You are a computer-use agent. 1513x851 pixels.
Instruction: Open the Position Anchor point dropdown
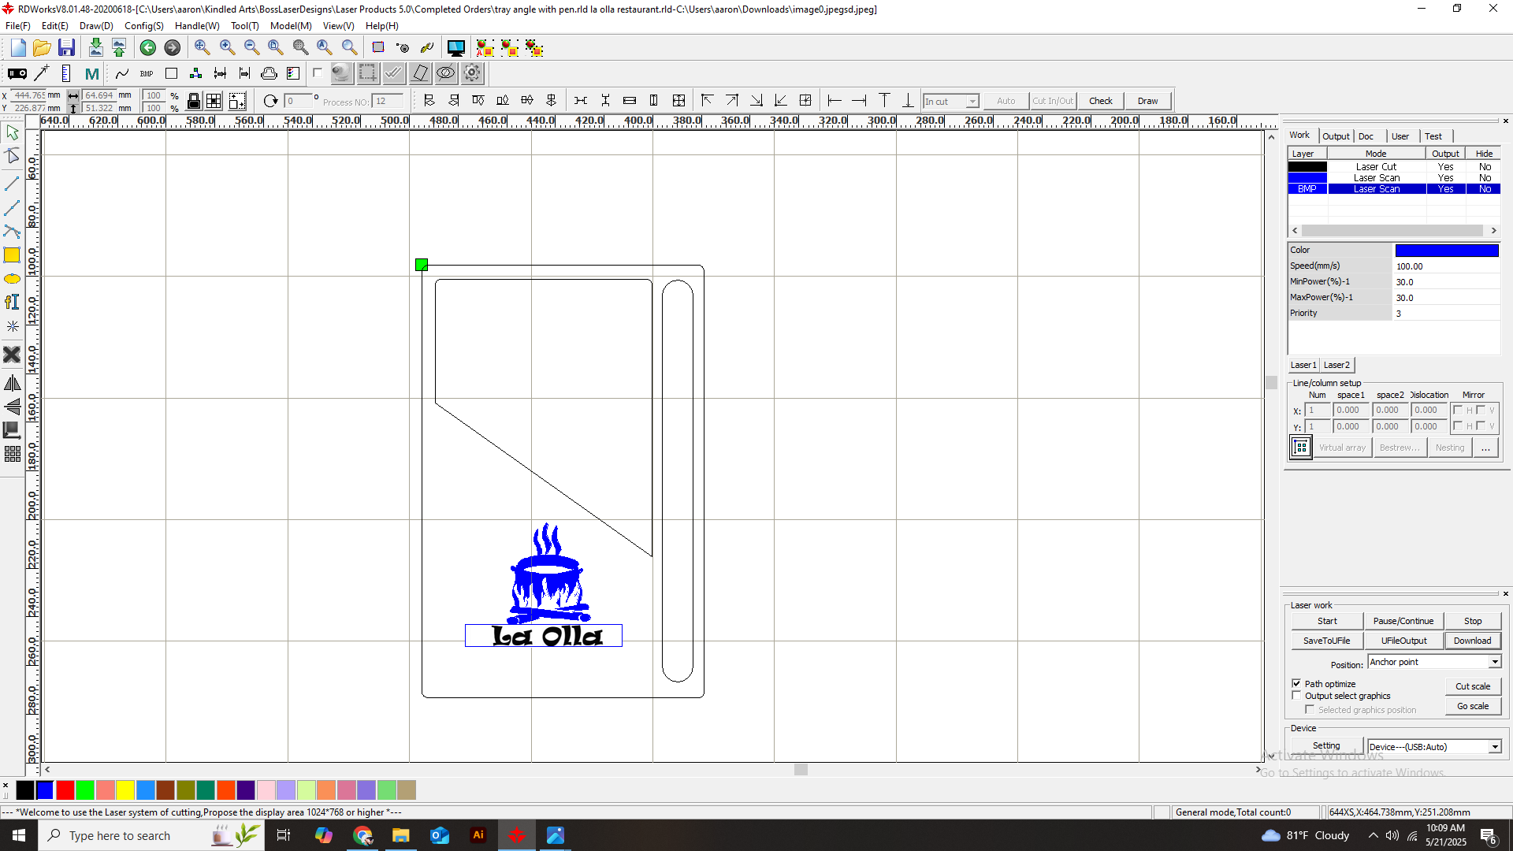point(1494,662)
